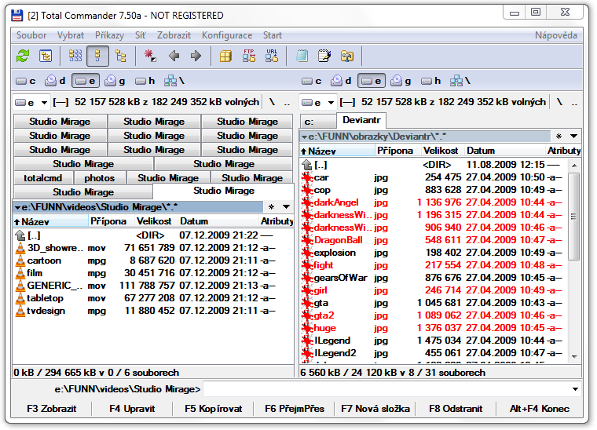Go back with left arrow icon
The image size is (597, 430).
pyautogui.click(x=174, y=56)
